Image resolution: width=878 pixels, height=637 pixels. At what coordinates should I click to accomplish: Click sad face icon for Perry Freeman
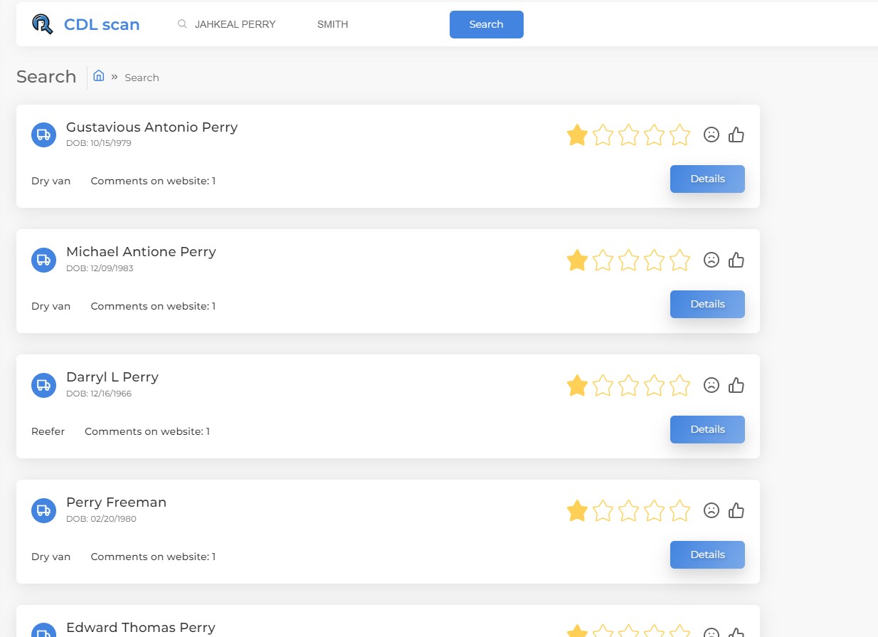[x=711, y=510]
